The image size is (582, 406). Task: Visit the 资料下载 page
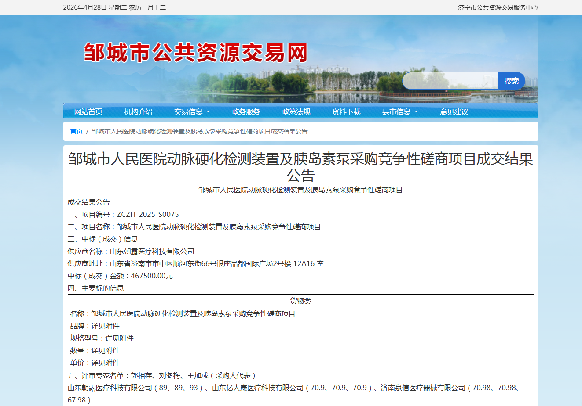tap(346, 111)
